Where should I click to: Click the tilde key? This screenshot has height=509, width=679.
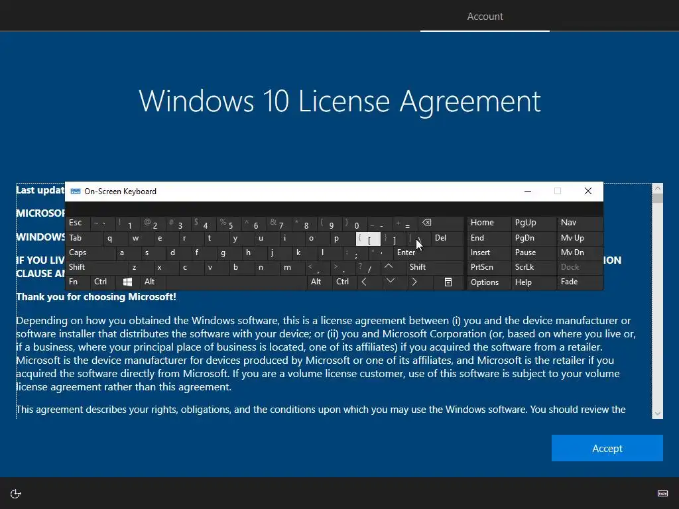[x=103, y=223]
